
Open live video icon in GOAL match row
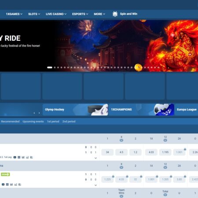pyautogui.click(x=3, y=184)
